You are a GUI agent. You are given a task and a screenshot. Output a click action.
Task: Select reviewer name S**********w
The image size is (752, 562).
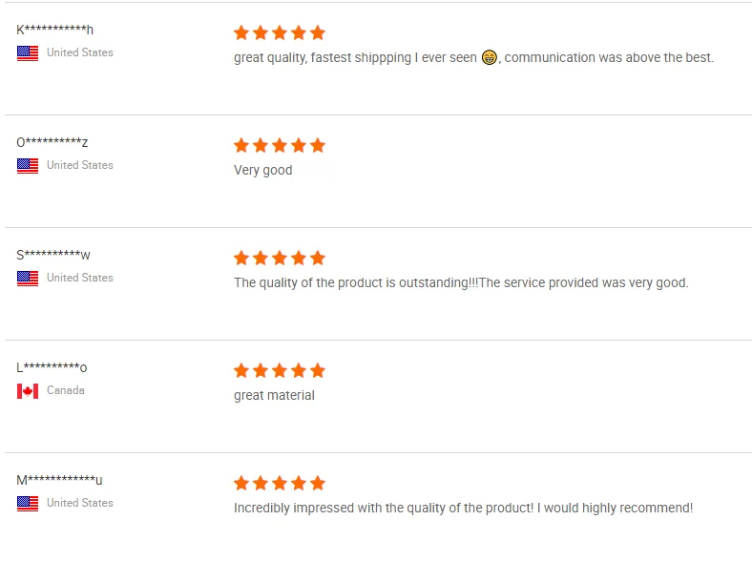pyautogui.click(x=53, y=255)
